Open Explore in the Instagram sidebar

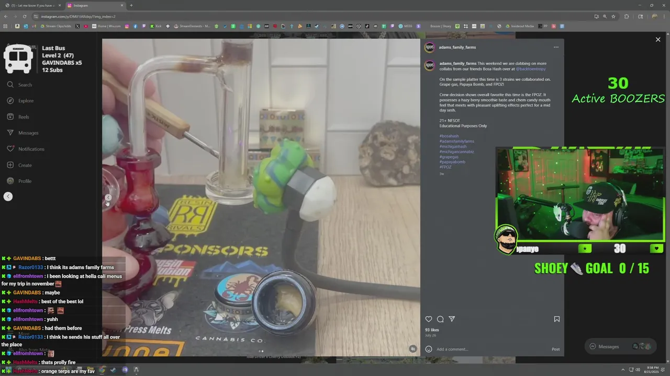(20, 101)
